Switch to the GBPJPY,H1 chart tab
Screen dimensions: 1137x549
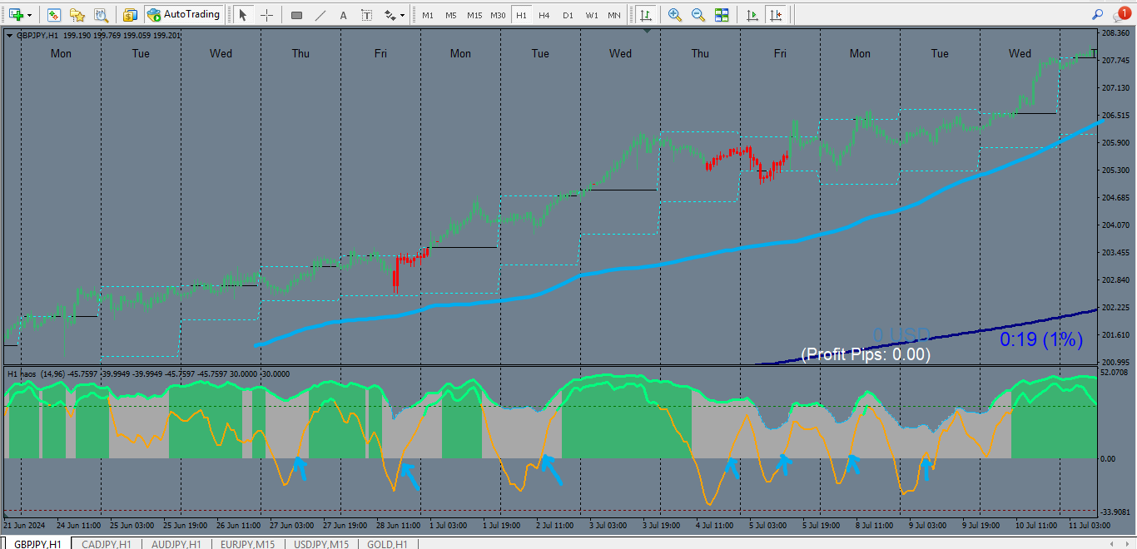coord(37,543)
